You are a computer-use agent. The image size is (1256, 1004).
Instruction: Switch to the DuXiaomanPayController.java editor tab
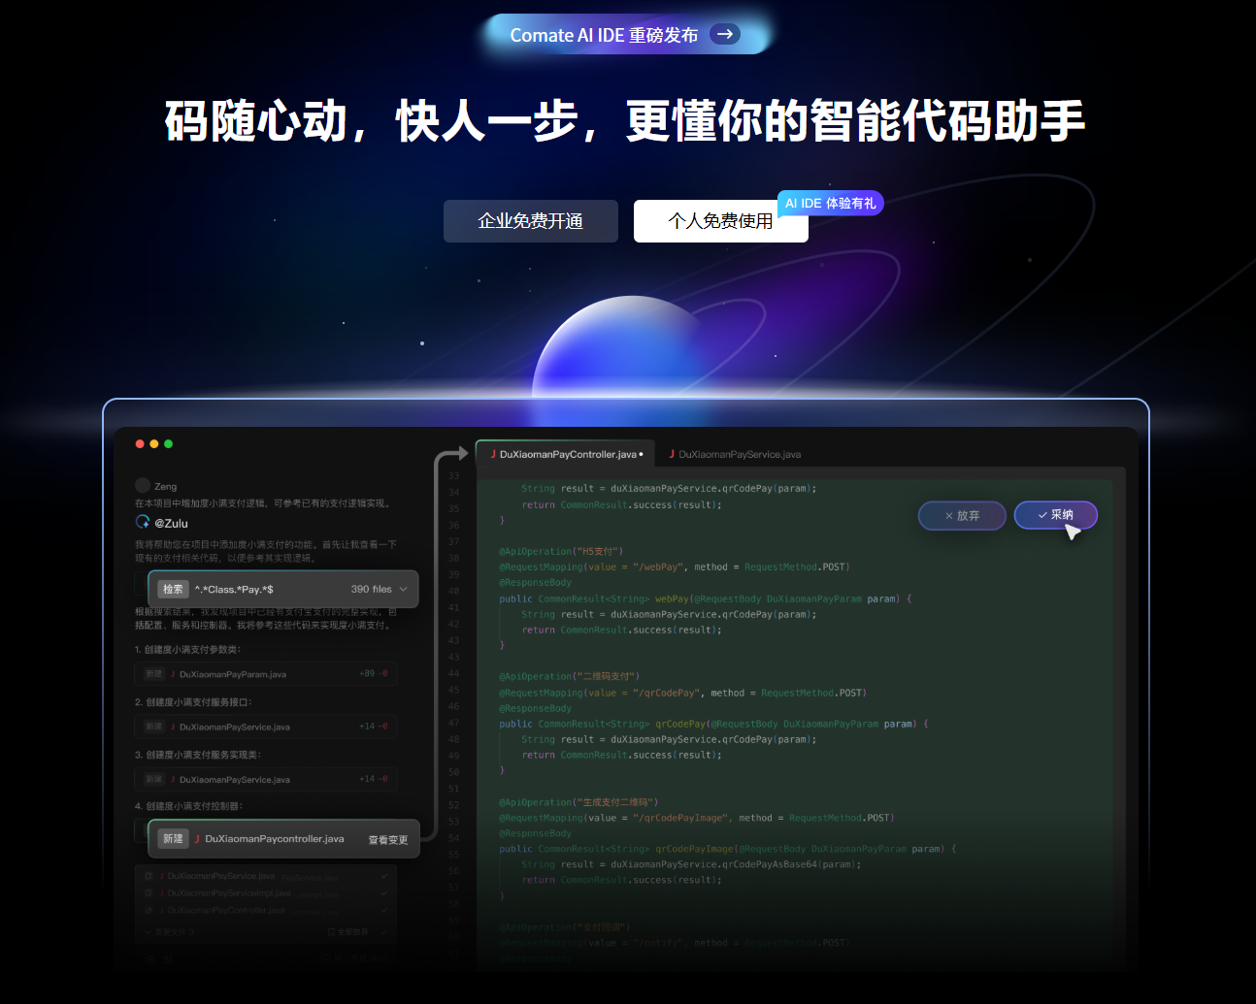point(566,454)
